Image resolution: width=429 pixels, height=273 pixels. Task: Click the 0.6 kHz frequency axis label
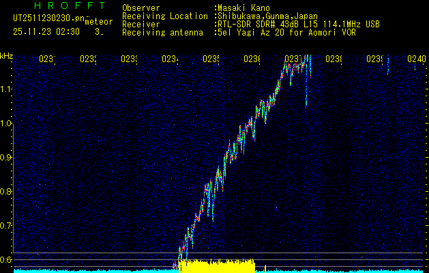pos(6,259)
